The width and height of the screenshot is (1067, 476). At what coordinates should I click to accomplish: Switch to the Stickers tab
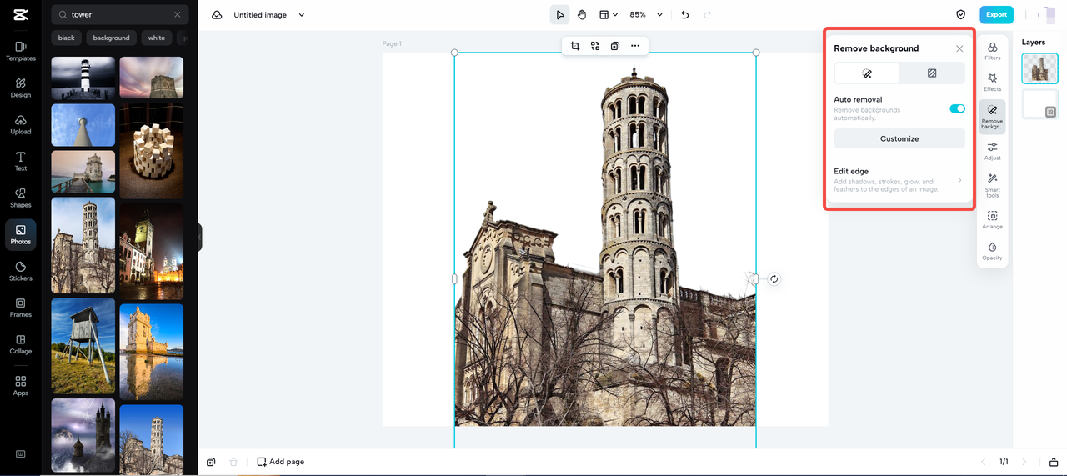point(21,270)
